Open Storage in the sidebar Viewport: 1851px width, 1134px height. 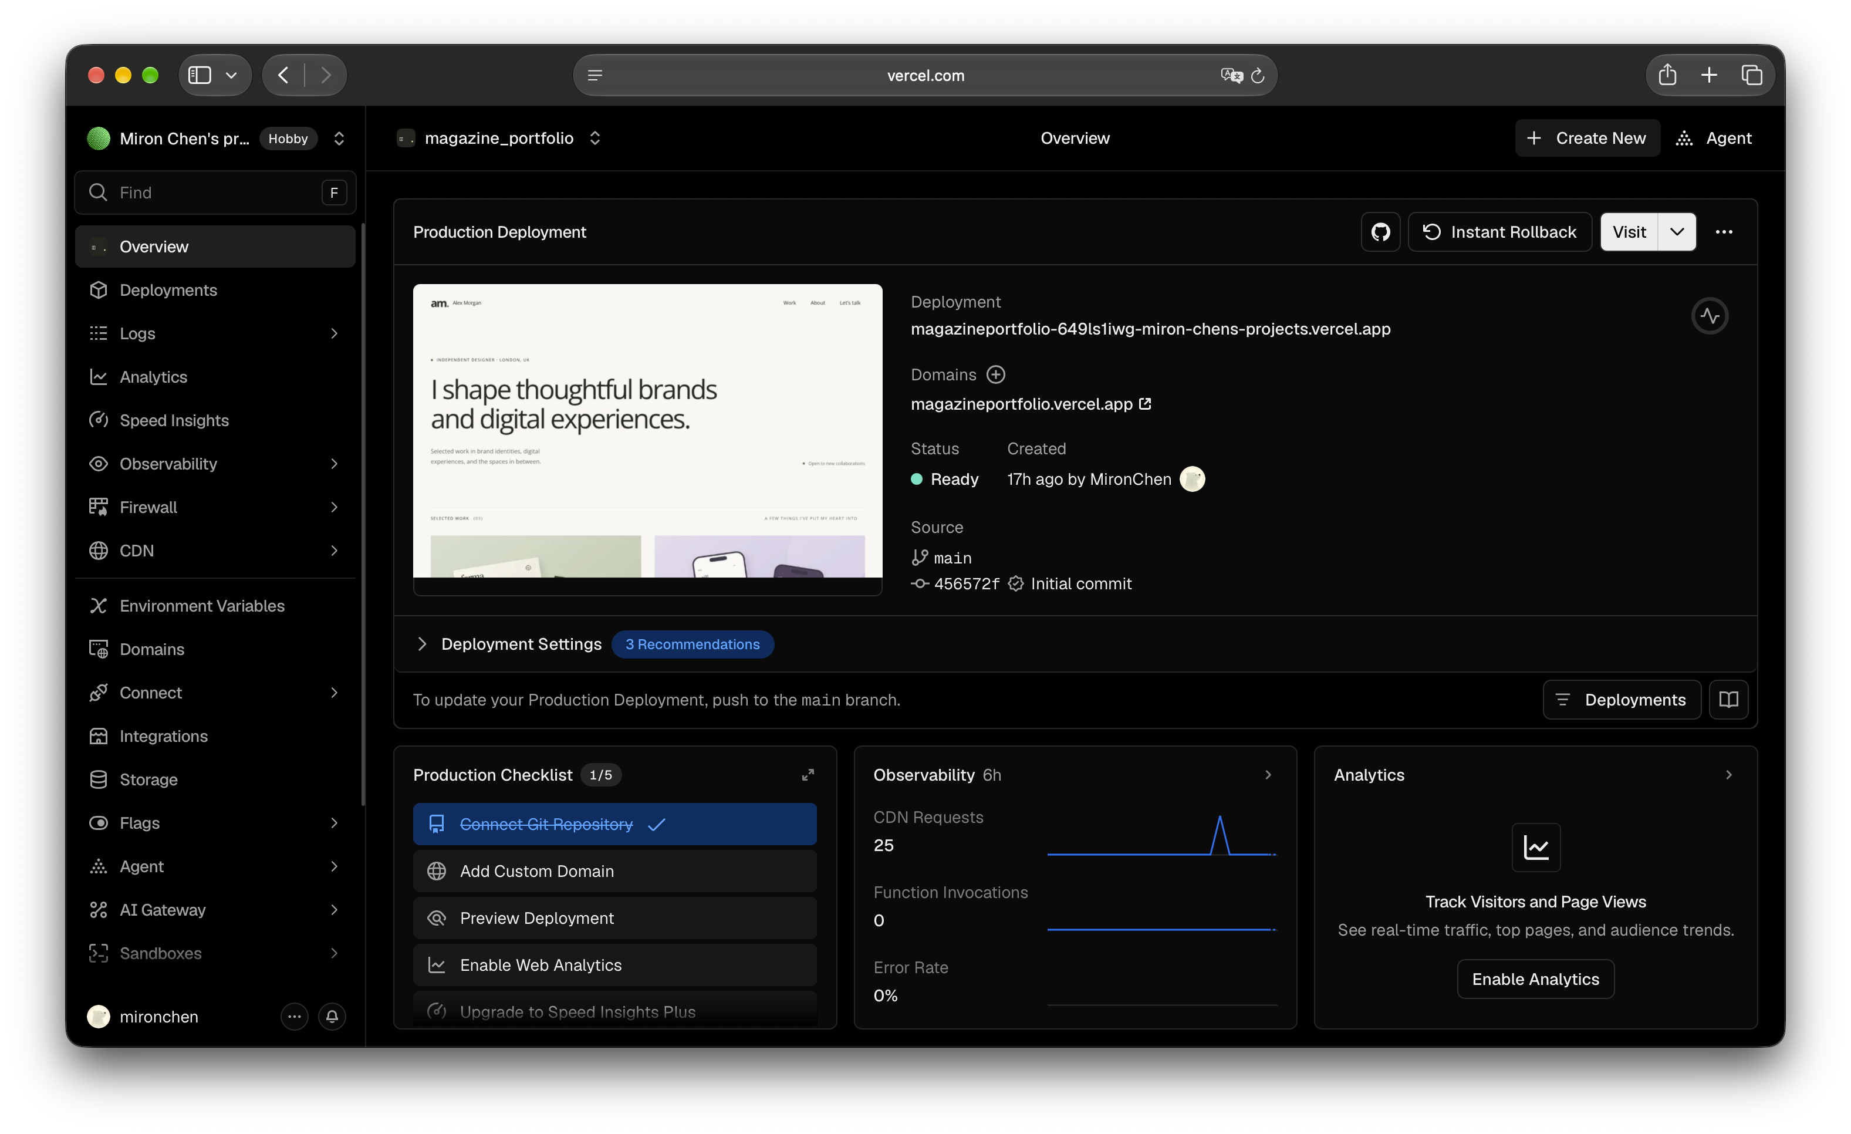point(215,780)
